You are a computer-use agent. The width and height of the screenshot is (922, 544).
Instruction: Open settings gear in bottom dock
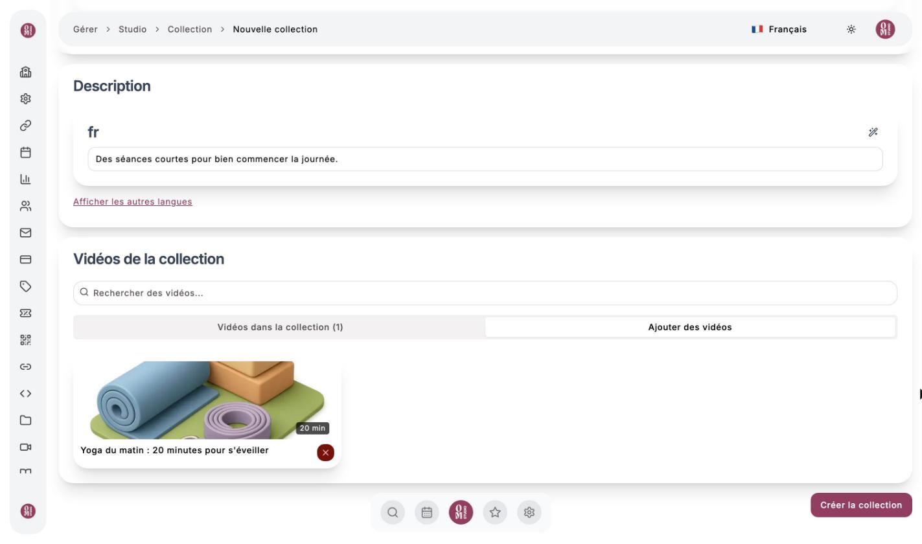coord(529,512)
